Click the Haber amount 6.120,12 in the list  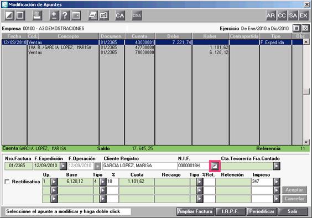click(x=219, y=52)
